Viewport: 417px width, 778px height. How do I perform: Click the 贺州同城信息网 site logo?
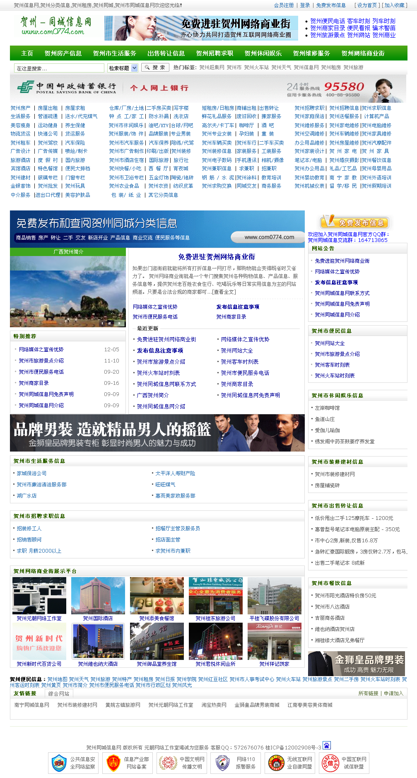pos(55,26)
